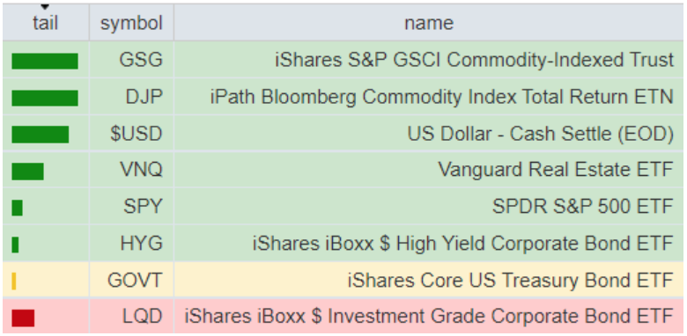Click the DJP green tail bar
The height and width of the screenshot is (336, 687).
pyautogui.click(x=45, y=98)
